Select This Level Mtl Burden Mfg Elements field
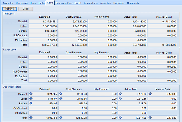Image resolution: width=182 pixels, height=122 pixels. [x=103, y=40]
